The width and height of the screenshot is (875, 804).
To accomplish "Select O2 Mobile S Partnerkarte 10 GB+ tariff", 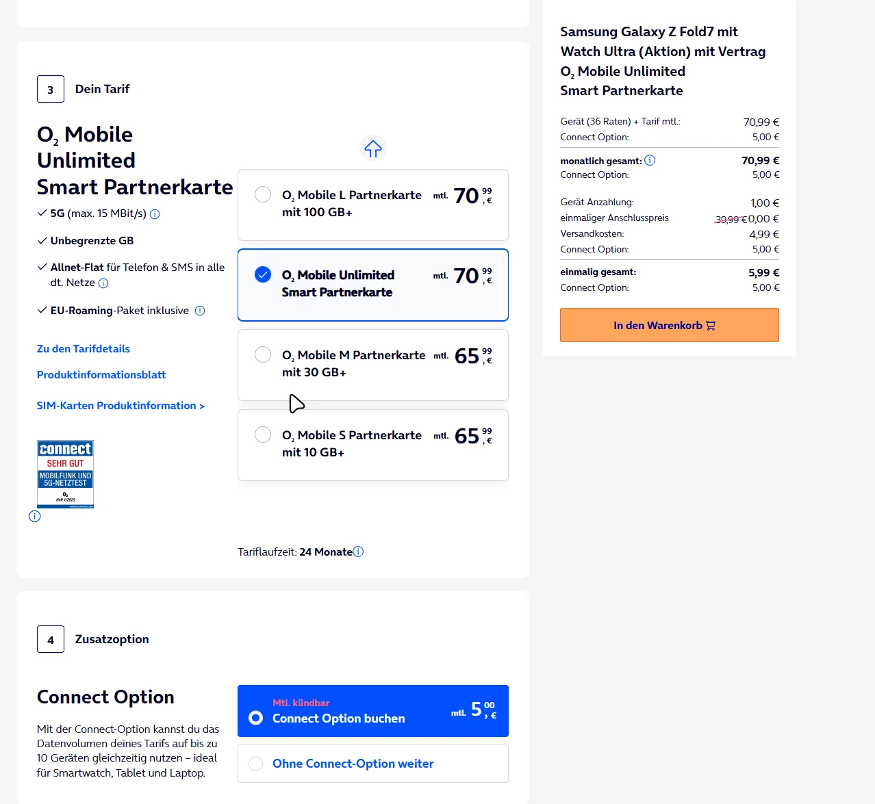I will (263, 435).
